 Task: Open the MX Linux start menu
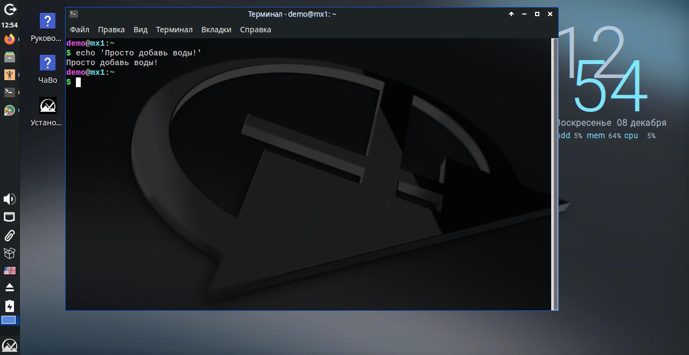click(10, 345)
